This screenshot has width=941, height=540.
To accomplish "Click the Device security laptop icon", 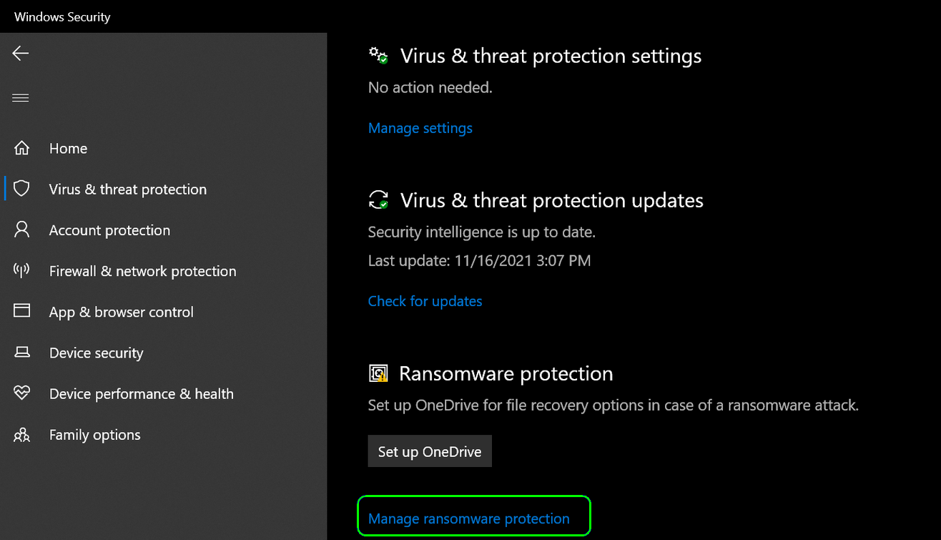I will (22, 353).
